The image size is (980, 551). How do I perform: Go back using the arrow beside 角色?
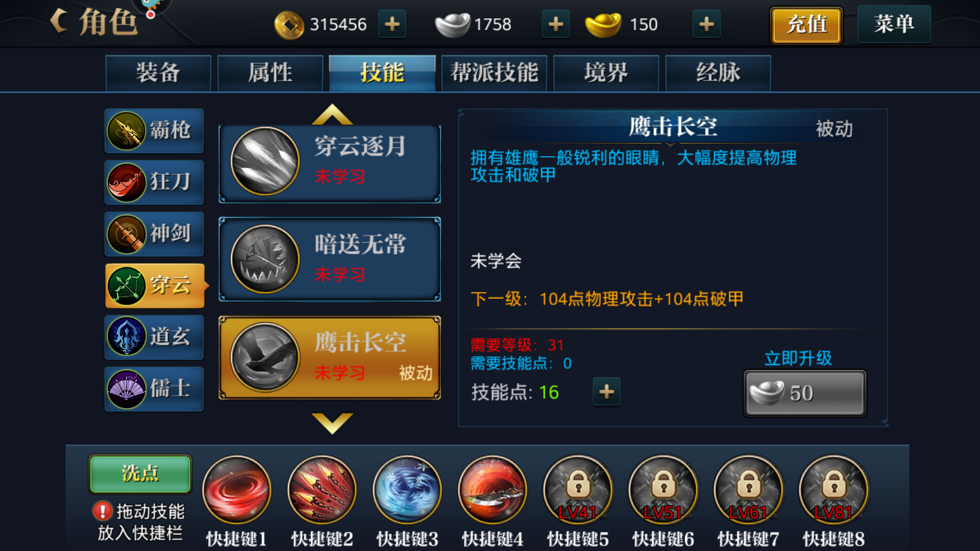tap(59, 21)
